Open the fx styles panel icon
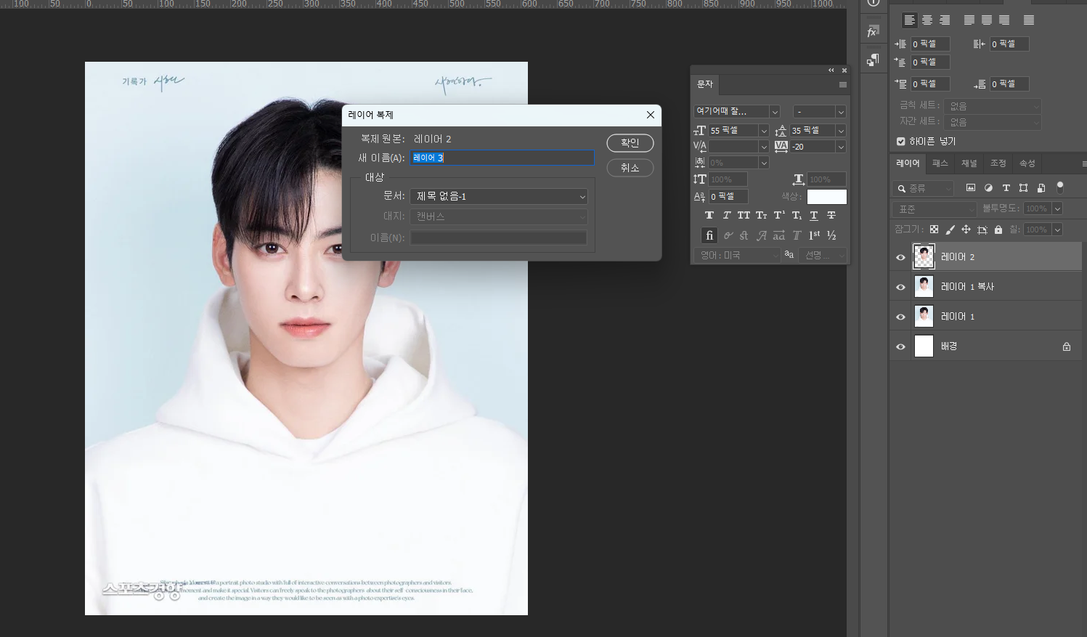The width and height of the screenshot is (1087, 637). (873, 32)
